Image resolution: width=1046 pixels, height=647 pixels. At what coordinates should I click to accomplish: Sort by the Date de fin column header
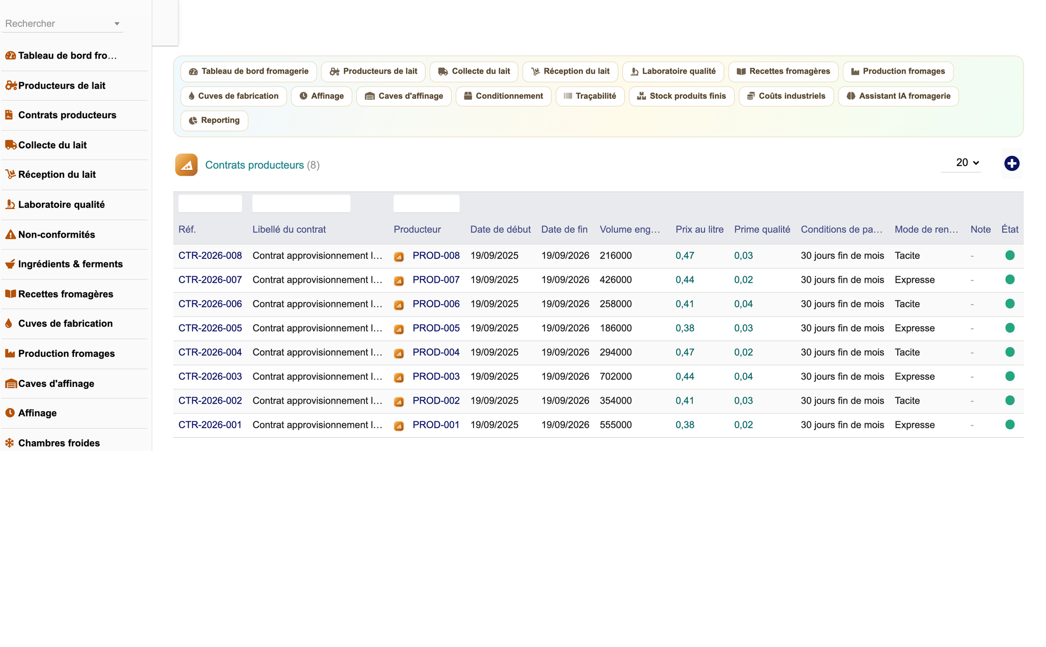coord(564,229)
